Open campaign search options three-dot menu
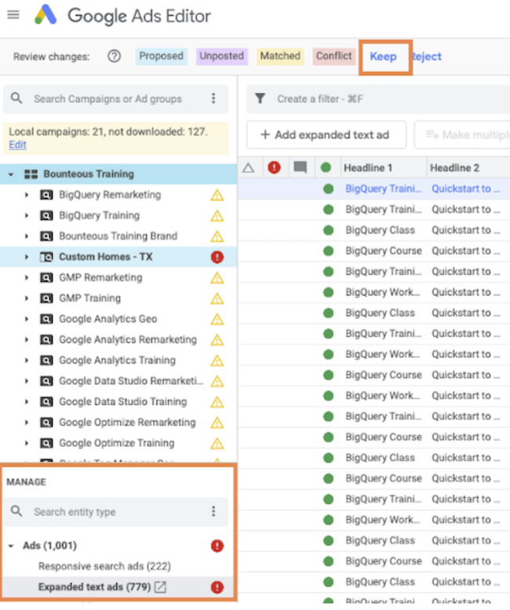This screenshot has width=510, height=610. point(213,98)
